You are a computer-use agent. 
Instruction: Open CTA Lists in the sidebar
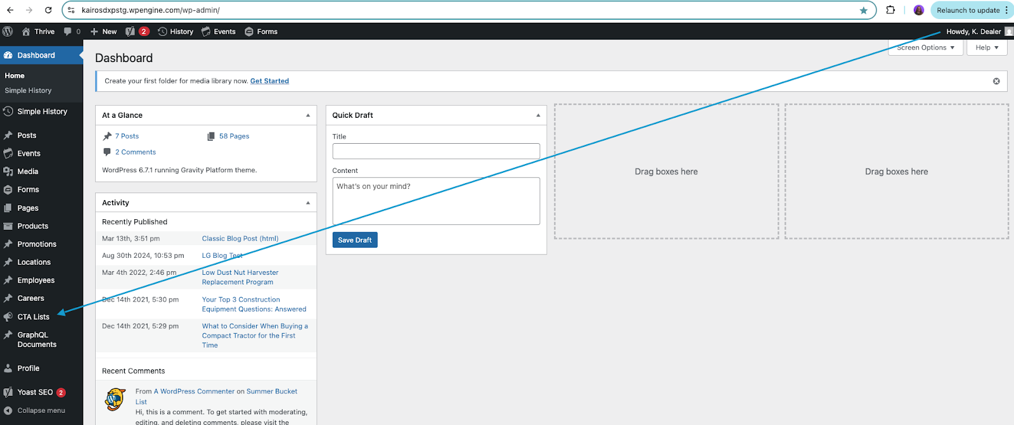point(41,317)
